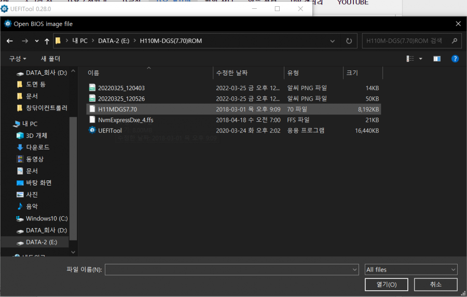Expand the address bar history dropdown
The height and width of the screenshot is (297, 467).
click(x=333, y=41)
